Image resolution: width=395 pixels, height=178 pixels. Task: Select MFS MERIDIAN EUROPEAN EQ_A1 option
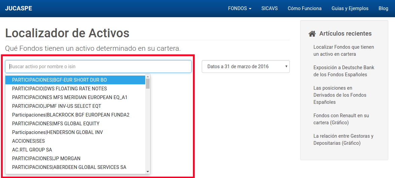(x=75, y=97)
